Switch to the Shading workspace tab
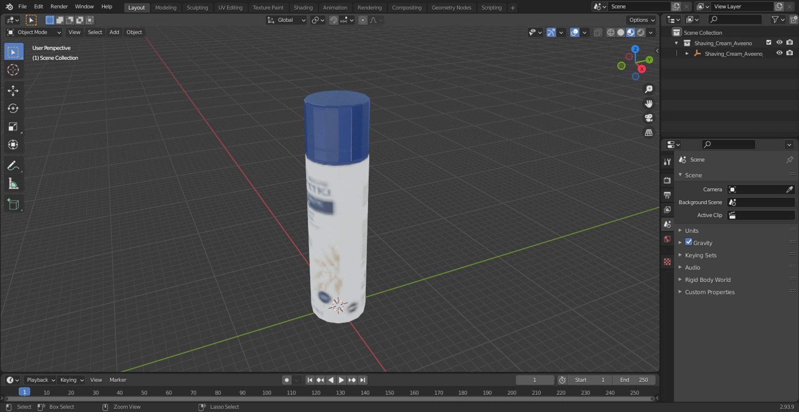Image resolution: width=799 pixels, height=412 pixels. (x=303, y=7)
